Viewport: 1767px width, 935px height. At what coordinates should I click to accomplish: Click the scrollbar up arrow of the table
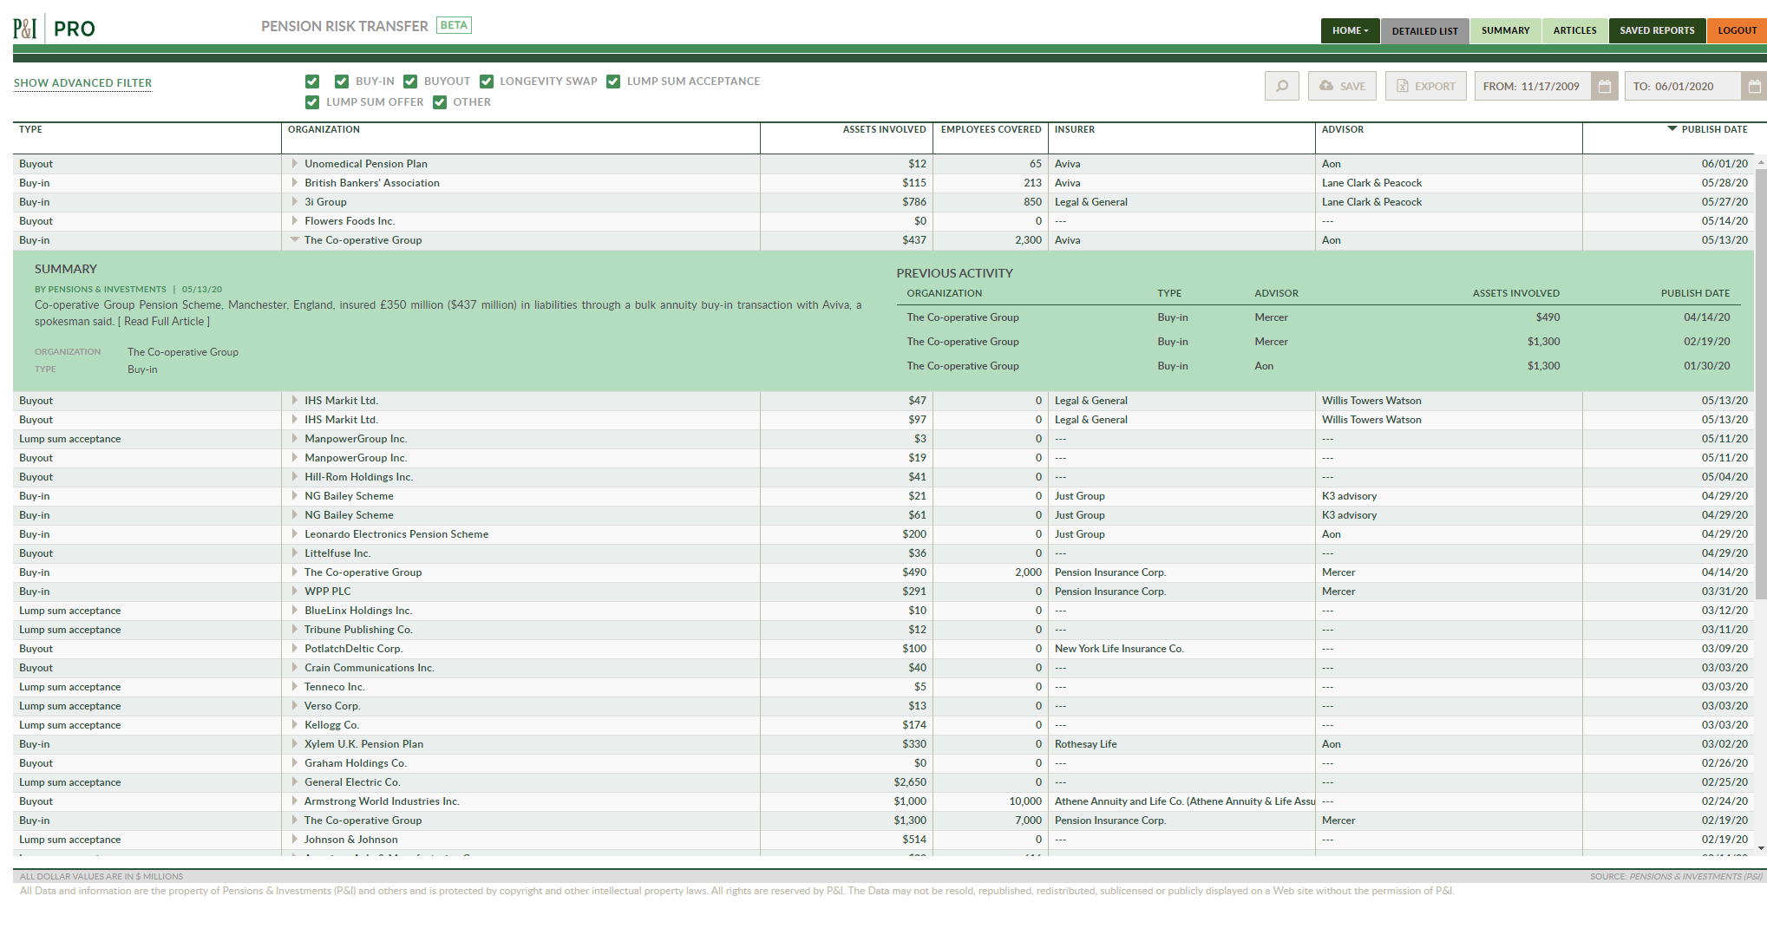(x=1760, y=162)
